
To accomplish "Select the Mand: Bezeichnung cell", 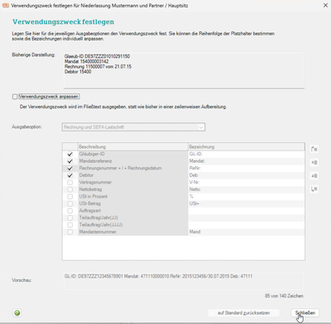I will point(247,232).
